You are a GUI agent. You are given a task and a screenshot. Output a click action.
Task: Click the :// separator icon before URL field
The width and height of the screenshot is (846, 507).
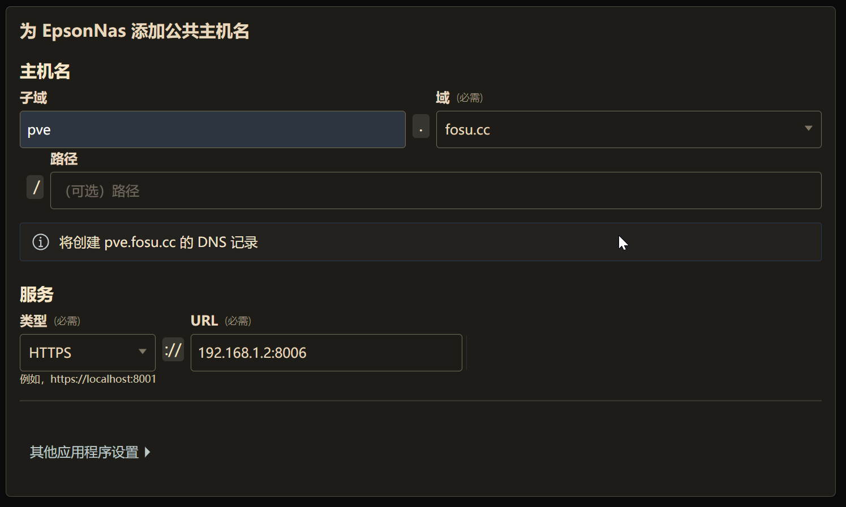click(173, 350)
